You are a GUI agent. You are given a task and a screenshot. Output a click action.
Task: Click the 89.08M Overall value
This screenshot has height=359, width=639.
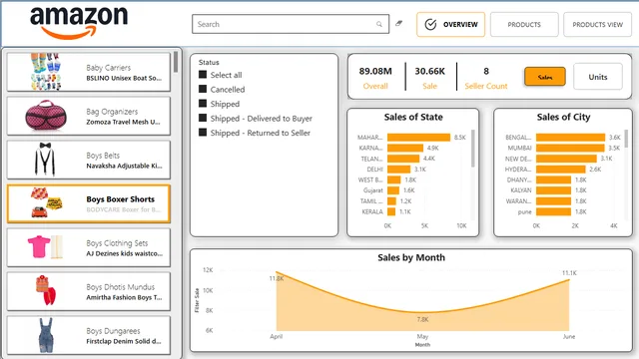(x=375, y=71)
